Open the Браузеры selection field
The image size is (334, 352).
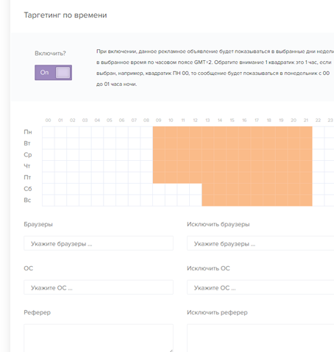(99, 243)
